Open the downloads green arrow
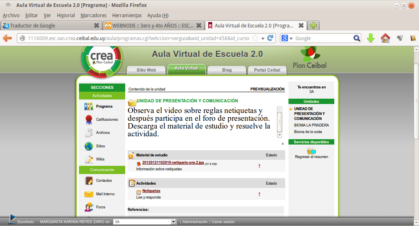 point(370,38)
